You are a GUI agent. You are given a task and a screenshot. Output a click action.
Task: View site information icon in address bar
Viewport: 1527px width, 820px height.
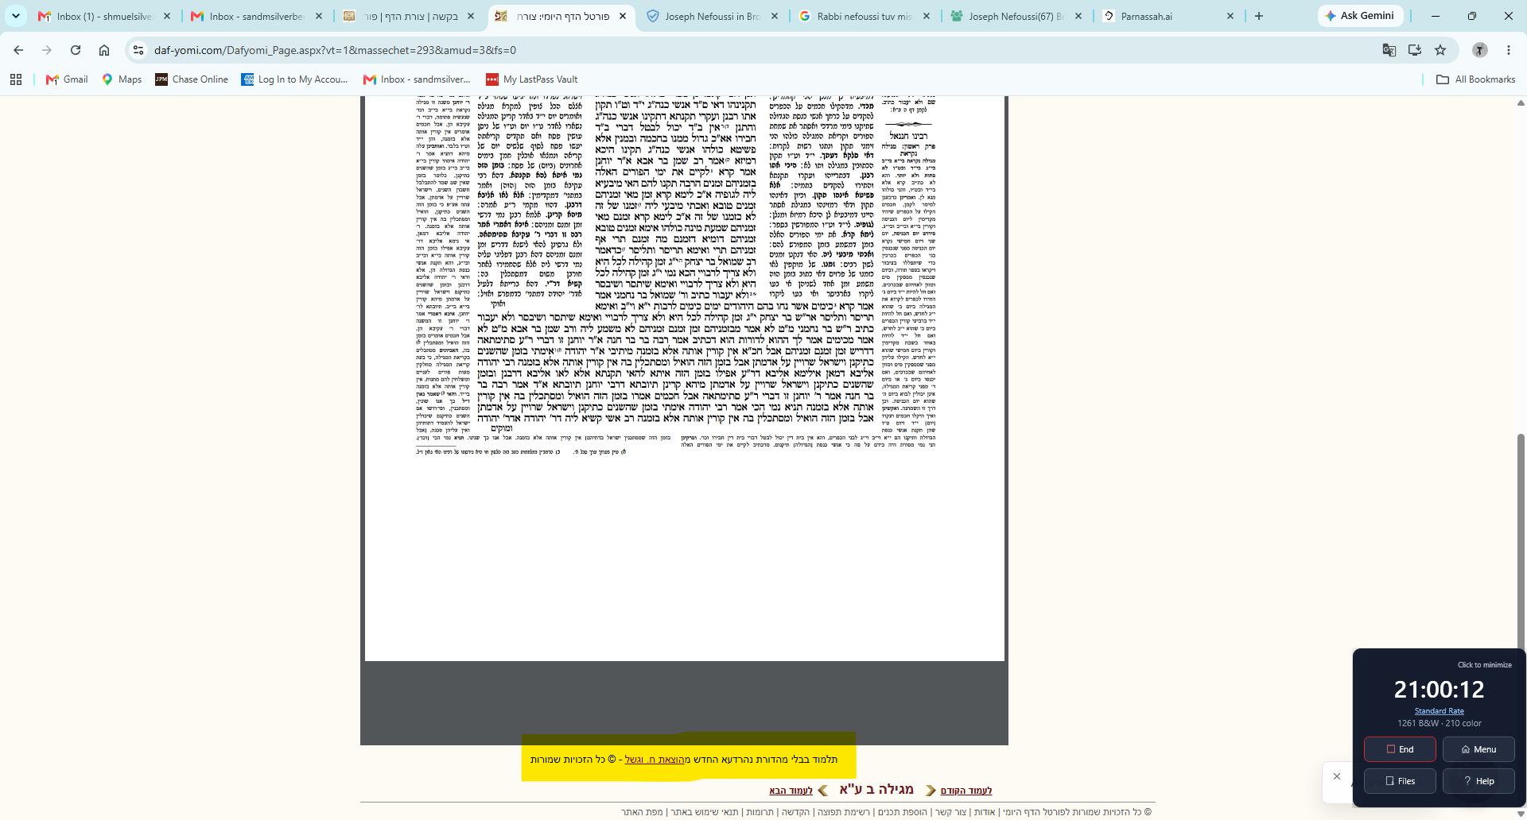coord(138,50)
